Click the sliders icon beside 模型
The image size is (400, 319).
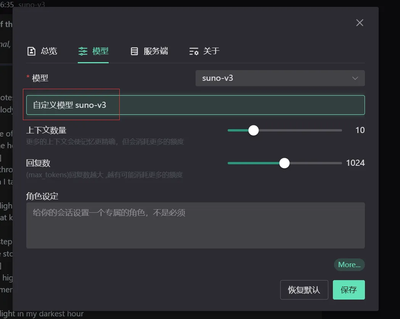[x=83, y=51]
